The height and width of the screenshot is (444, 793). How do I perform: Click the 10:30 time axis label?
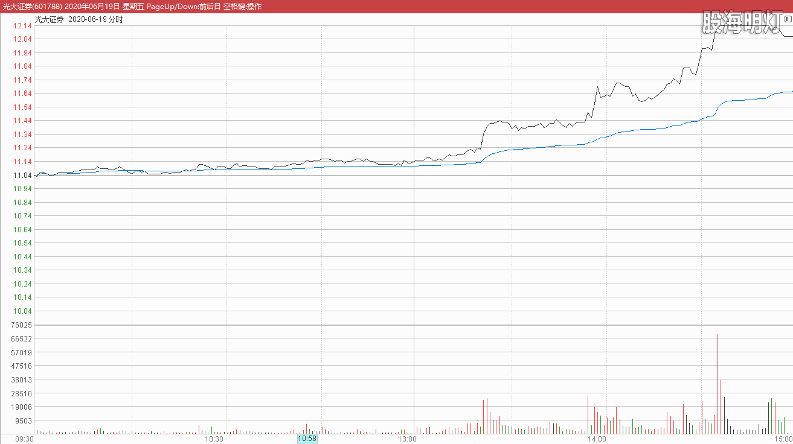[214, 439]
